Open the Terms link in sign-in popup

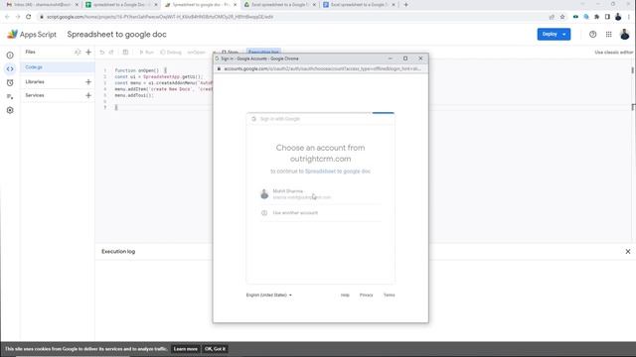pos(389,296)
